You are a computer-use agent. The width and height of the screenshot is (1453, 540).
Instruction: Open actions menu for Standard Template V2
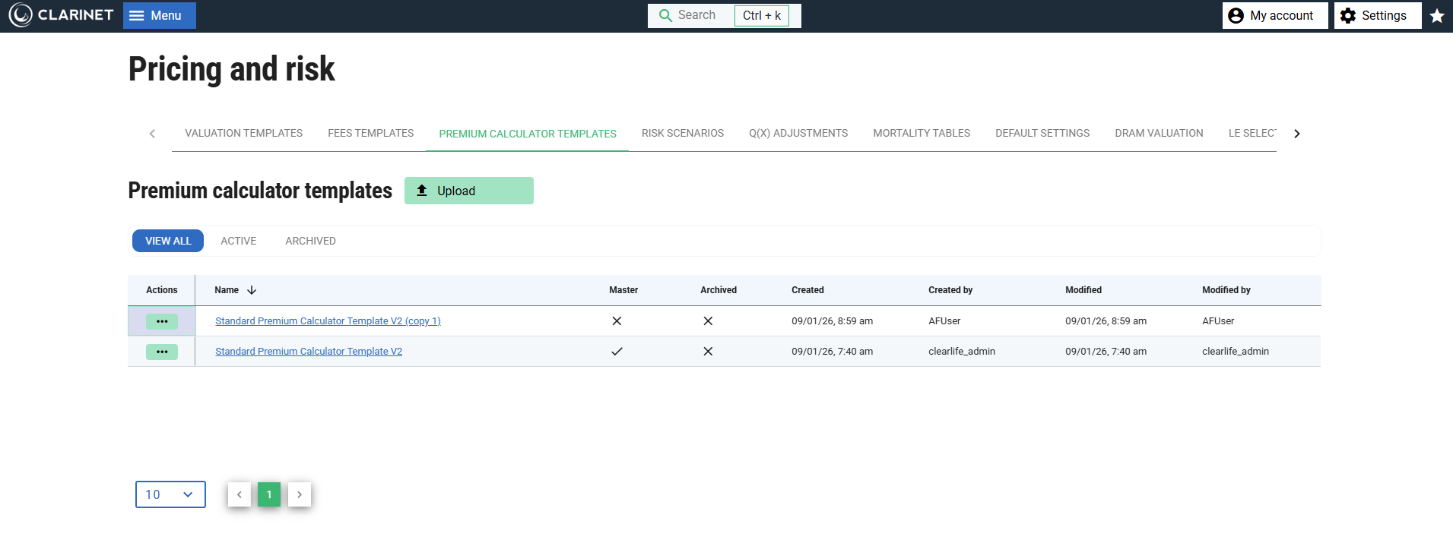[x=162, y=352]
